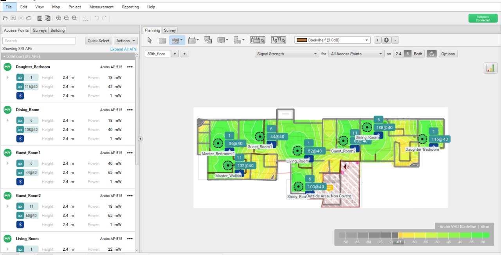The width and height of the screenshot is (501, 255).
Task: Open the 50th_floor map selector dropdown
Action: [175, 54]
